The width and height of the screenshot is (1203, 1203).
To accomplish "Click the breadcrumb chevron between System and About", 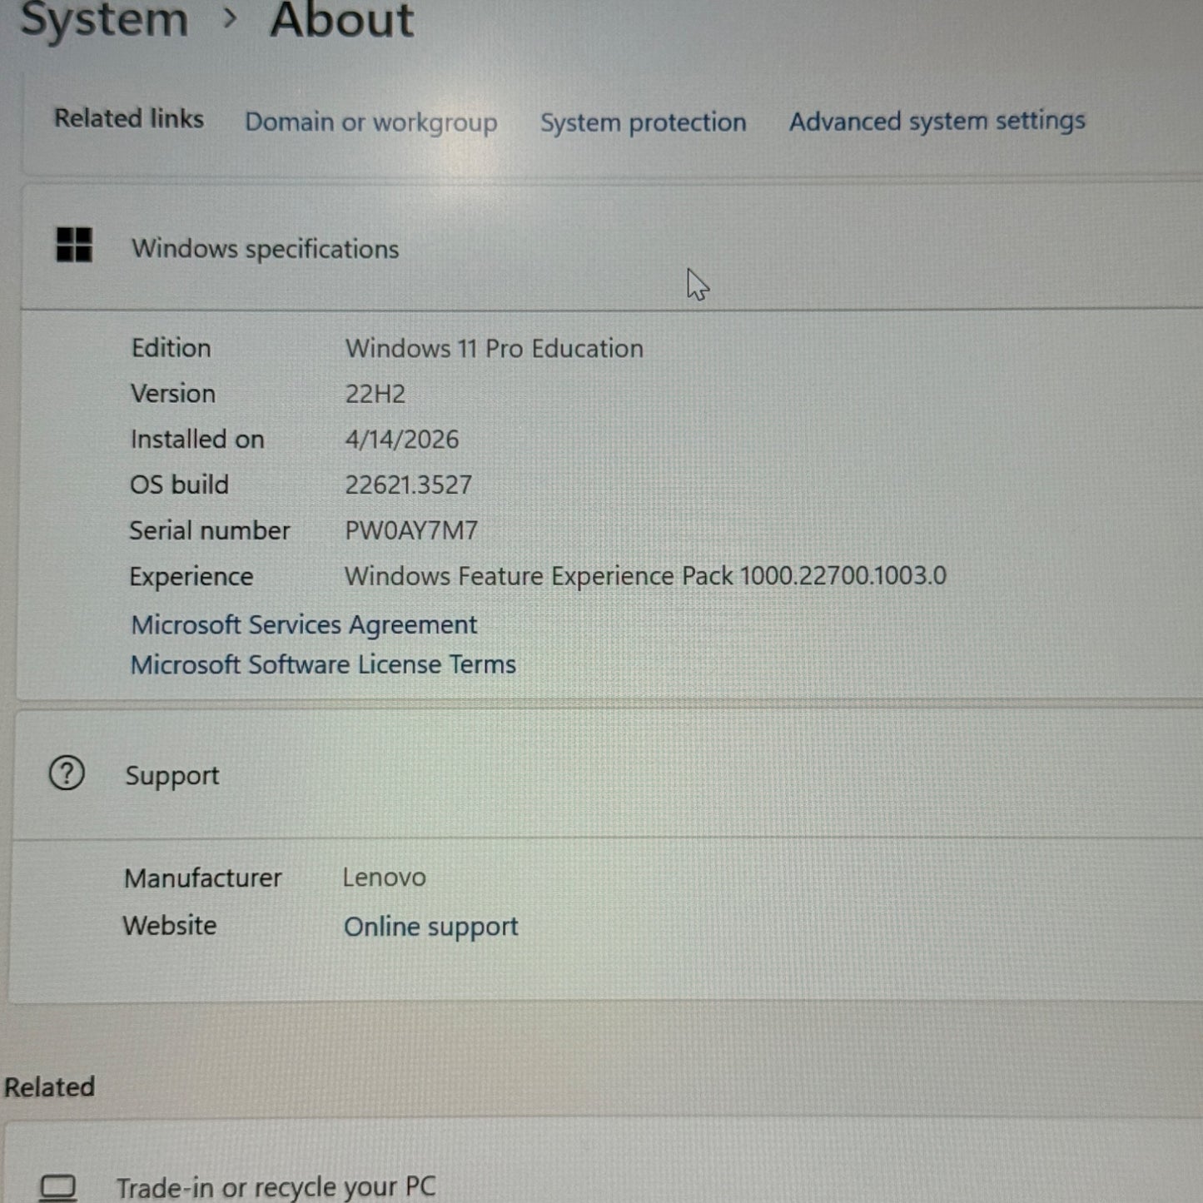I will point(231,18).
